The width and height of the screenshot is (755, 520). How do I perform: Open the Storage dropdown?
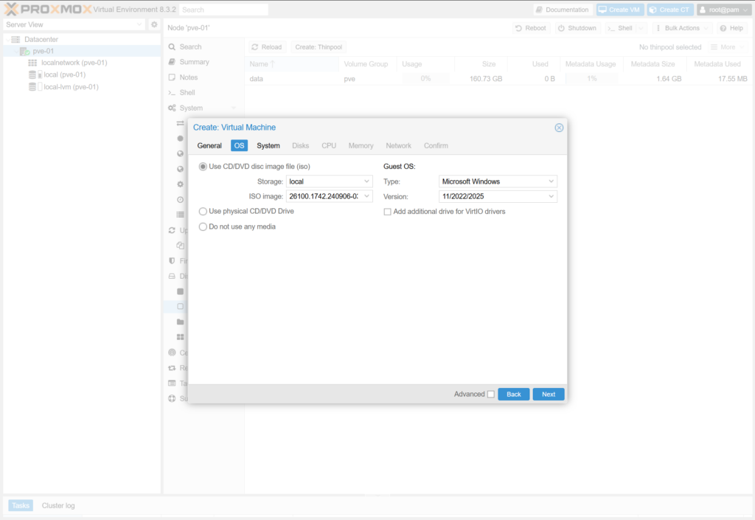coord(367,181)
